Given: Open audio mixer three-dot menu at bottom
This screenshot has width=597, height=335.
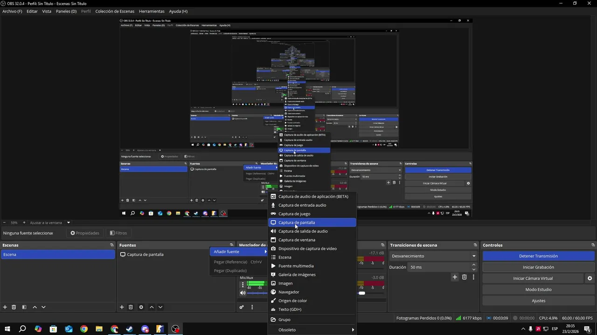Looking at the screenshot, I should coord(252,307).
